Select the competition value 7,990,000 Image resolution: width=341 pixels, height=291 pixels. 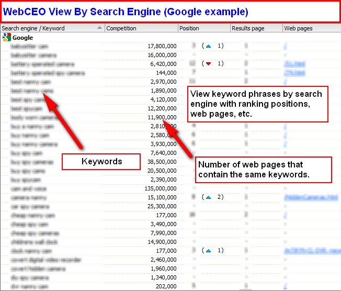(163, 233)
